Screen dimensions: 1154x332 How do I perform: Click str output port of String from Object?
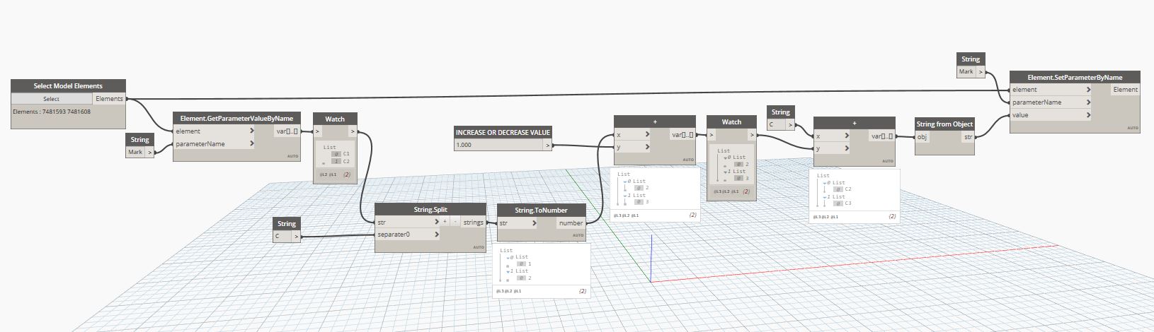coord(967,136)
